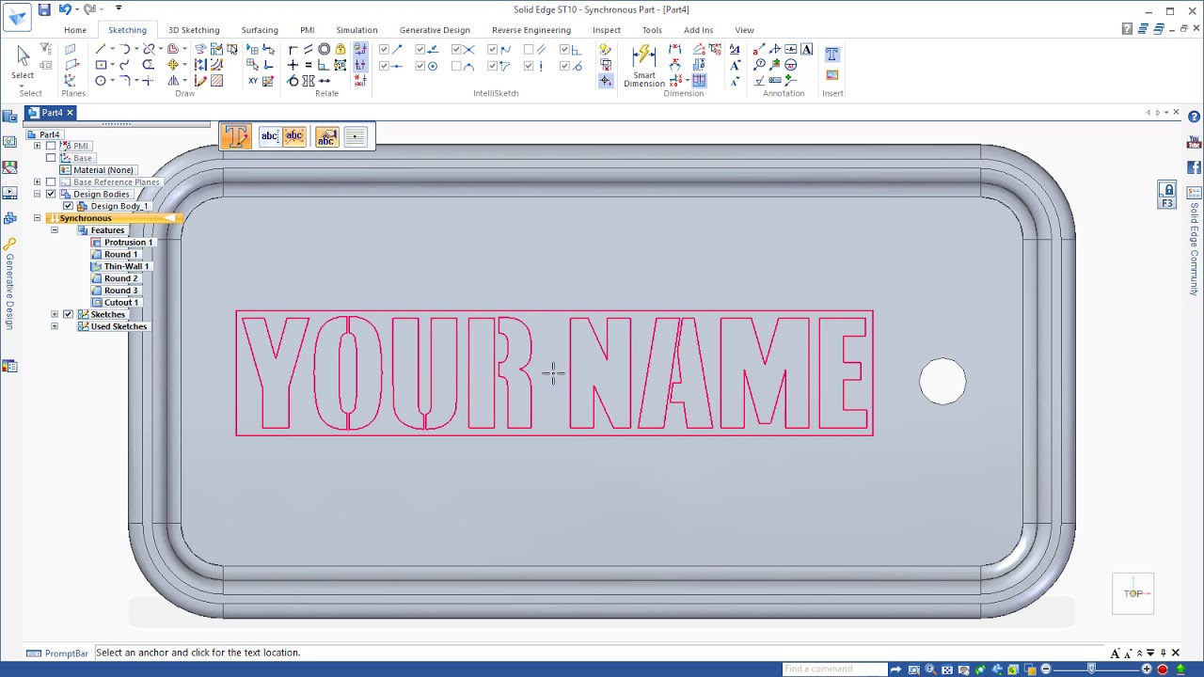Open the Simulation tab
Image resolution: width=1204 pixels, height=677 pixels.
click(356, 30)
